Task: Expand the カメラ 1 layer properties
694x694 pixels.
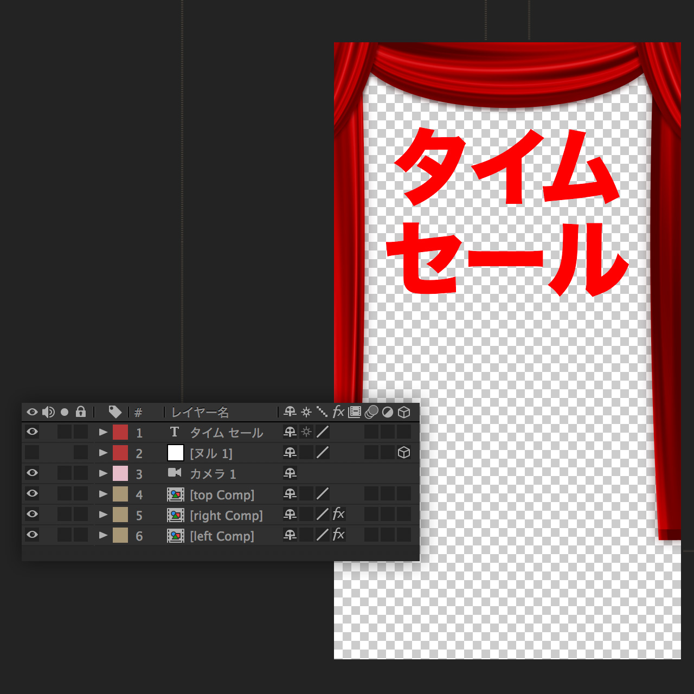Action: tap(103, 473)
